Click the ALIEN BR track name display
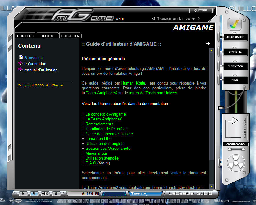 pyautogui.click(x=83, y=194)
